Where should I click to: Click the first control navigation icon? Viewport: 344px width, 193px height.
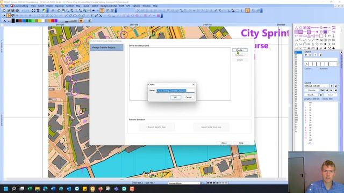tap(322, 90)
